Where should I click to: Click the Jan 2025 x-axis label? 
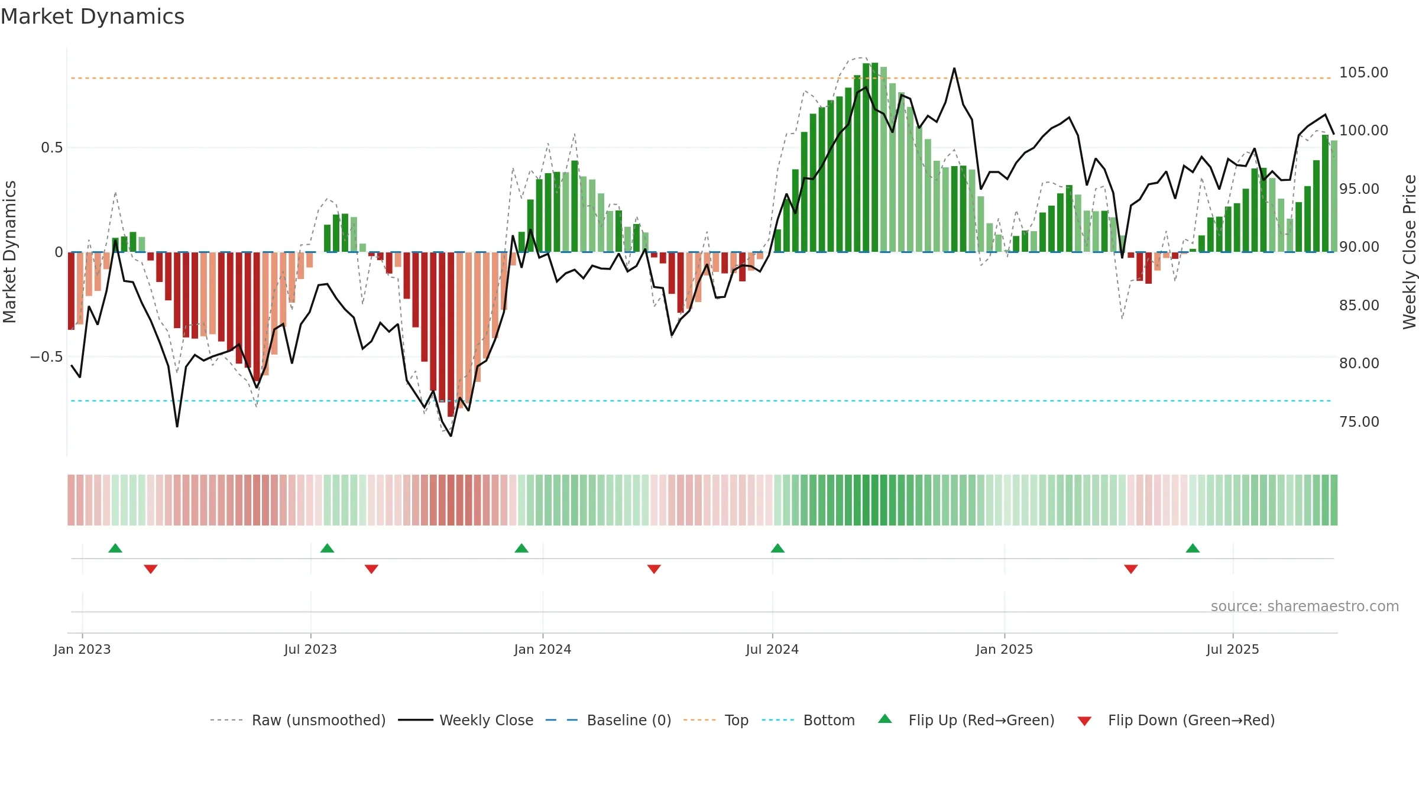[x=1005, y=649]
